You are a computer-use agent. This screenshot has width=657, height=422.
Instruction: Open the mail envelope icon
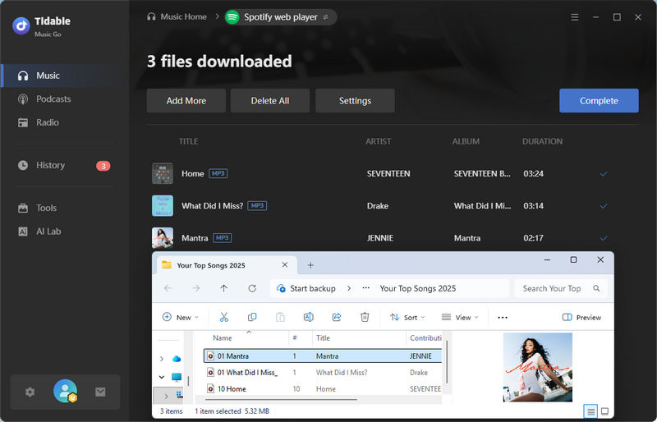coord(100,392)
